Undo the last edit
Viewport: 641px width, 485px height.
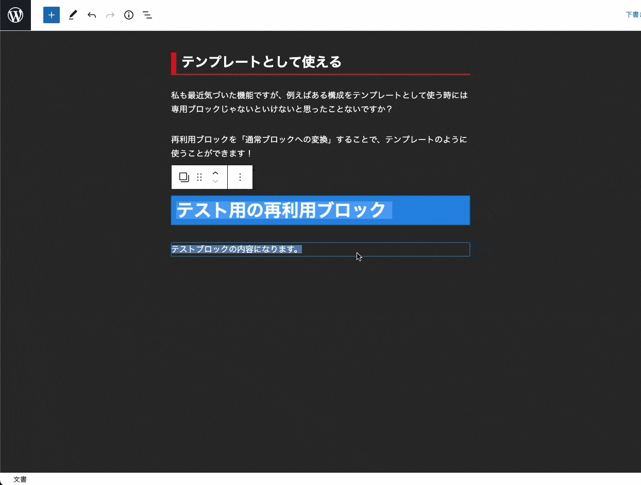click(92, 15)
